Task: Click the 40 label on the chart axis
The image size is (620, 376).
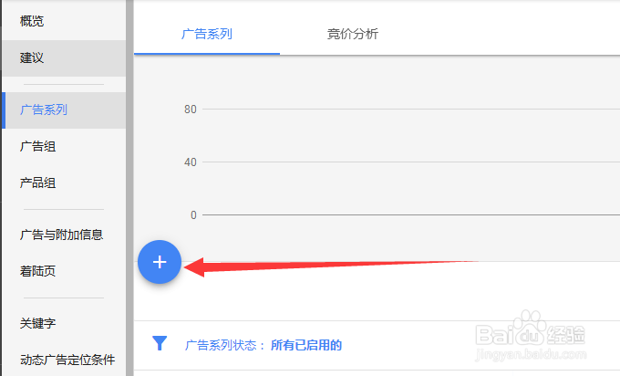Action: point(191,162)
